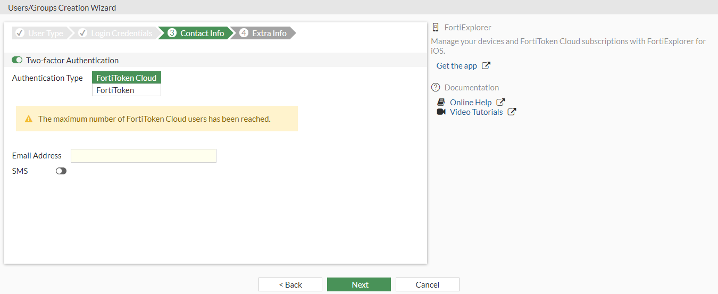Cancel the user creation wizard

(x=428, y=284)
